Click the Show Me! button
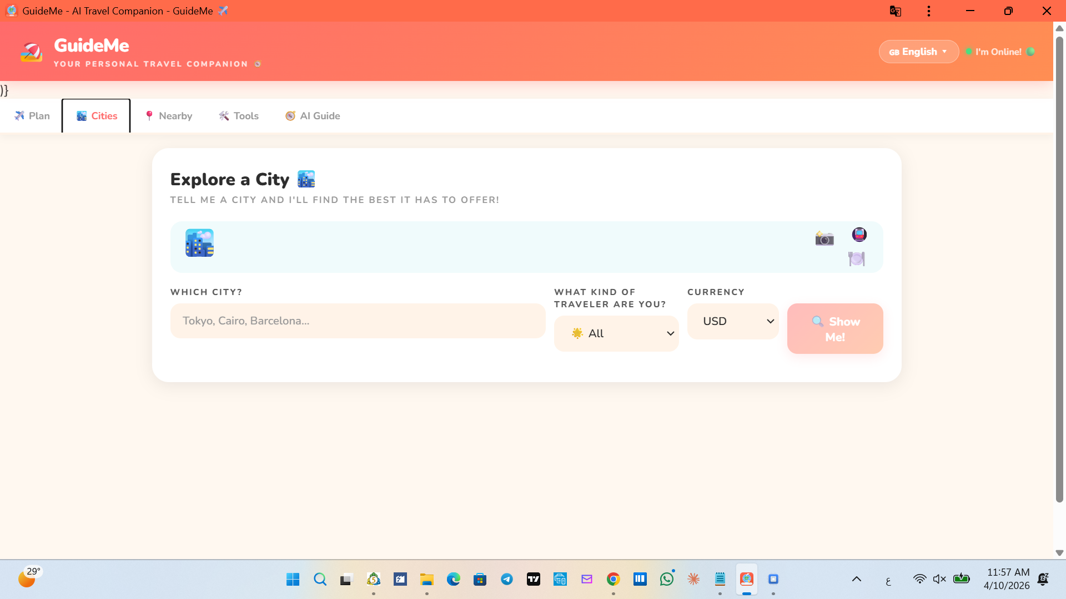The width and height of the screenshot is (1066, 599). tap(835, 328)
